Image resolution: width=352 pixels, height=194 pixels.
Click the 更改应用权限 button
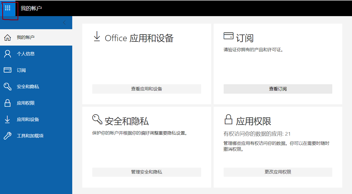pos(278,172)
